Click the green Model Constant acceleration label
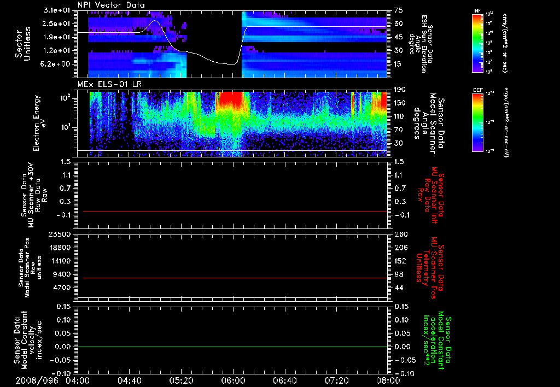Screen dimensions: 560x387 coord(436,340)
